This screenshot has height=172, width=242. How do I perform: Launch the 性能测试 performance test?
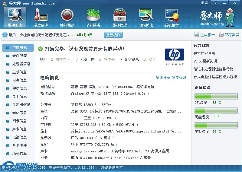(x=67, y=18)
